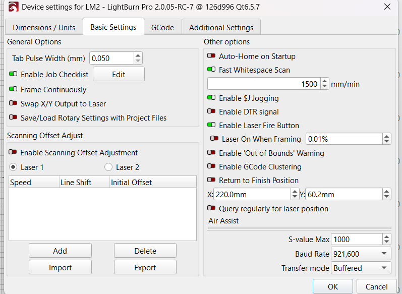This screenshot has height=294, width=402.
Task: Enable Auto-Home on Startup
Action: [212, 56]
